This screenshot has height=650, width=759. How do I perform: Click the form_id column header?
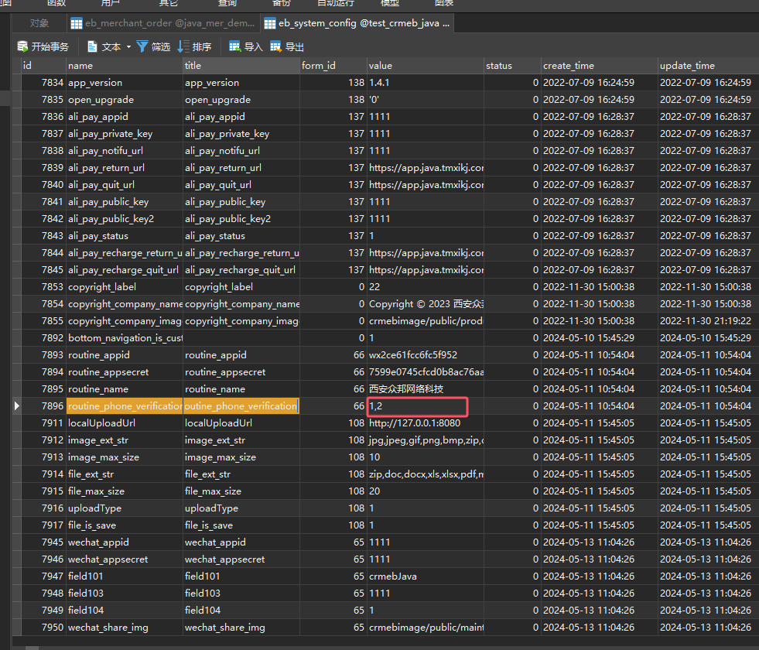[x=333, y=65]
